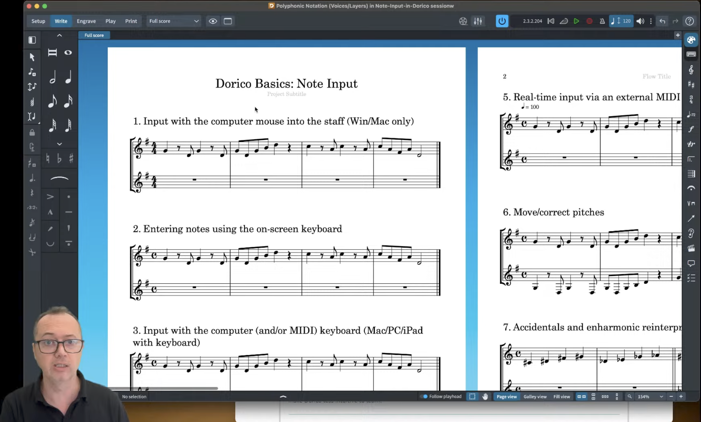The image size is (701, 422).
Task: Open the Clefs panel in right toolbox
Action: tap(691, 70)
